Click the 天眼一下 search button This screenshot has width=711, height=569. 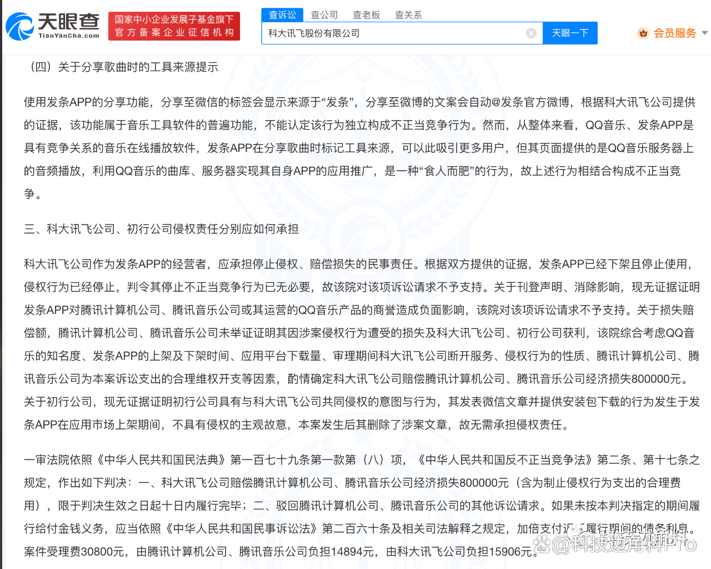(x=570, y=33)
